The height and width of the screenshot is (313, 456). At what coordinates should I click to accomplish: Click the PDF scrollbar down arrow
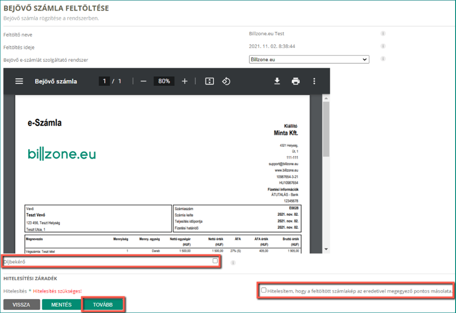click(x=326, y=249)
